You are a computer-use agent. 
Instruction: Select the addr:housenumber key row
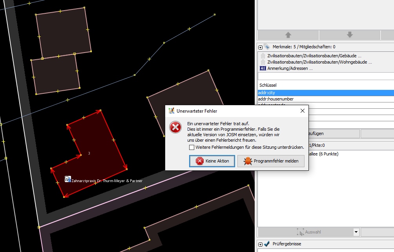(x=325, y=99)
